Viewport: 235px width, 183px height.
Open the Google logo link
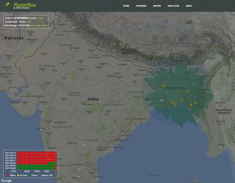6,181
